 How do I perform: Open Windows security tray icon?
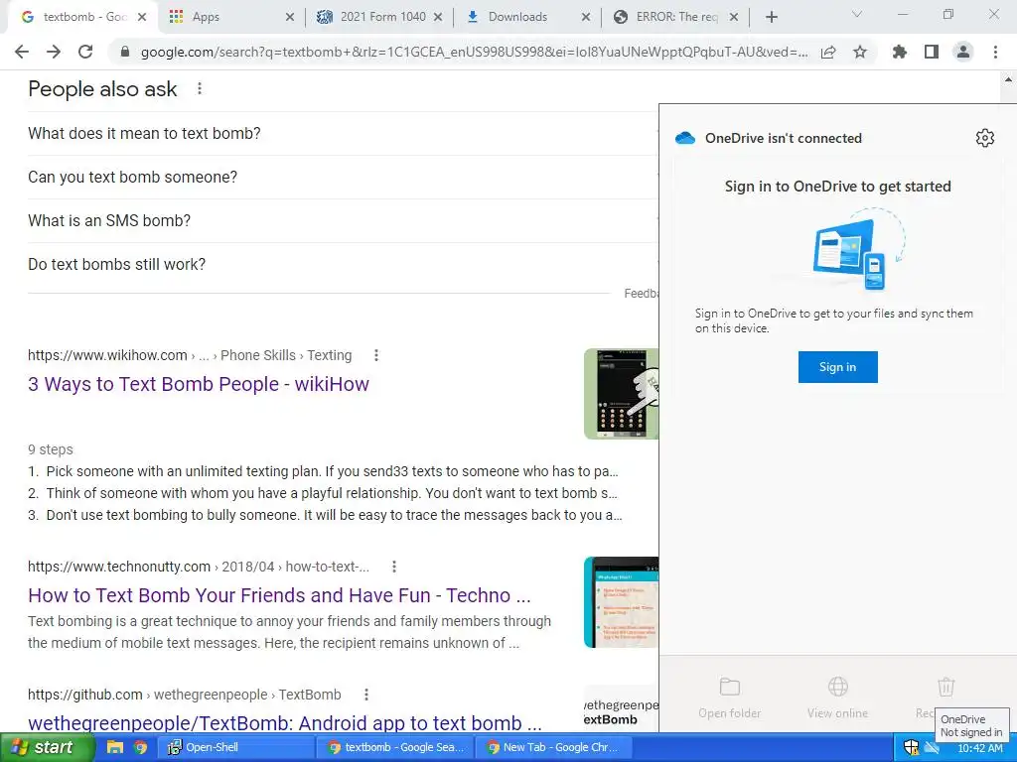click(x=911, y=747)
